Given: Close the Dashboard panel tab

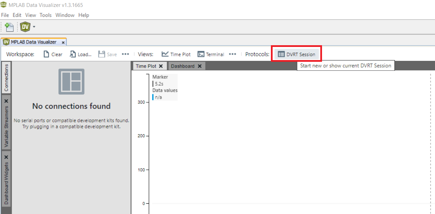Looking at the screenshot, I should 200,66.
